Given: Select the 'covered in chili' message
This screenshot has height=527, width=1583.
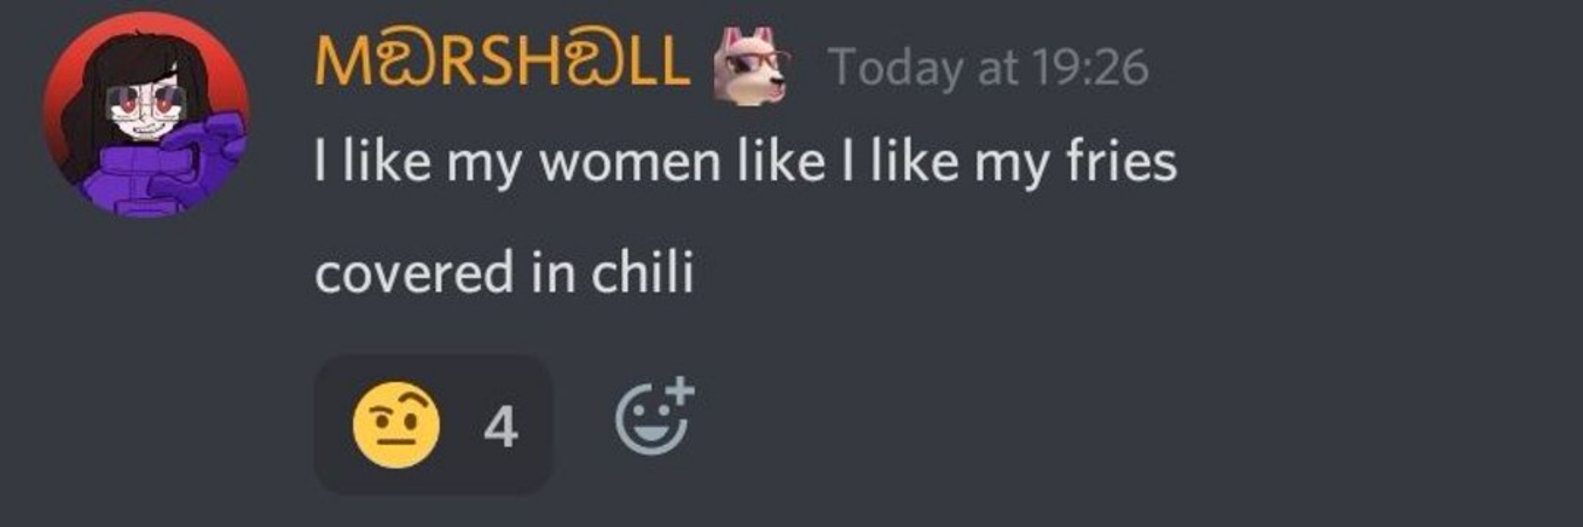Looking at the screenshot, I should coord(504,272).
